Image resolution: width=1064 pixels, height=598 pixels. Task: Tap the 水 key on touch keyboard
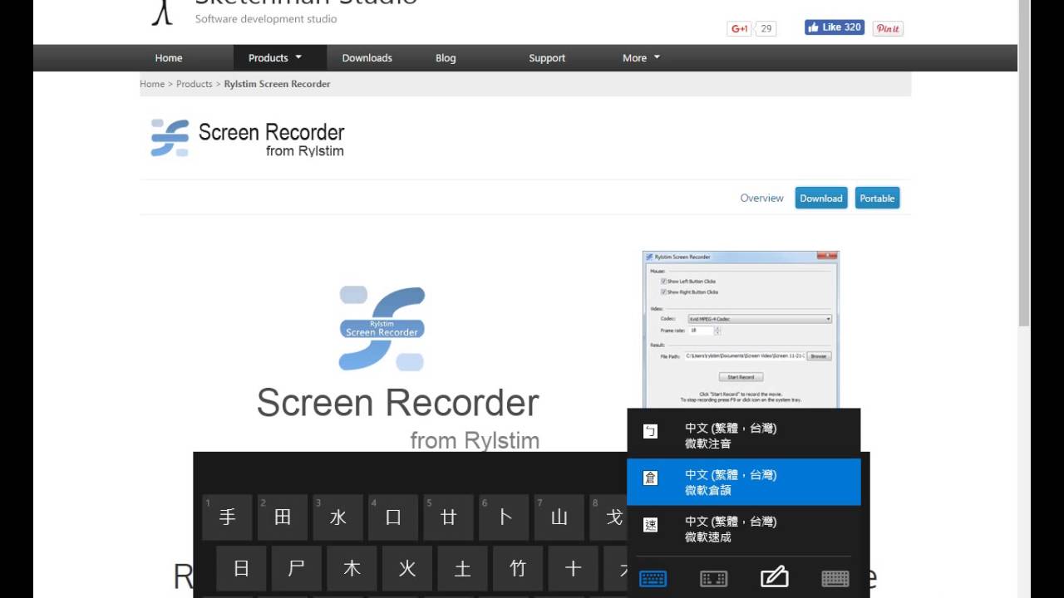click(x=337, y=517)
